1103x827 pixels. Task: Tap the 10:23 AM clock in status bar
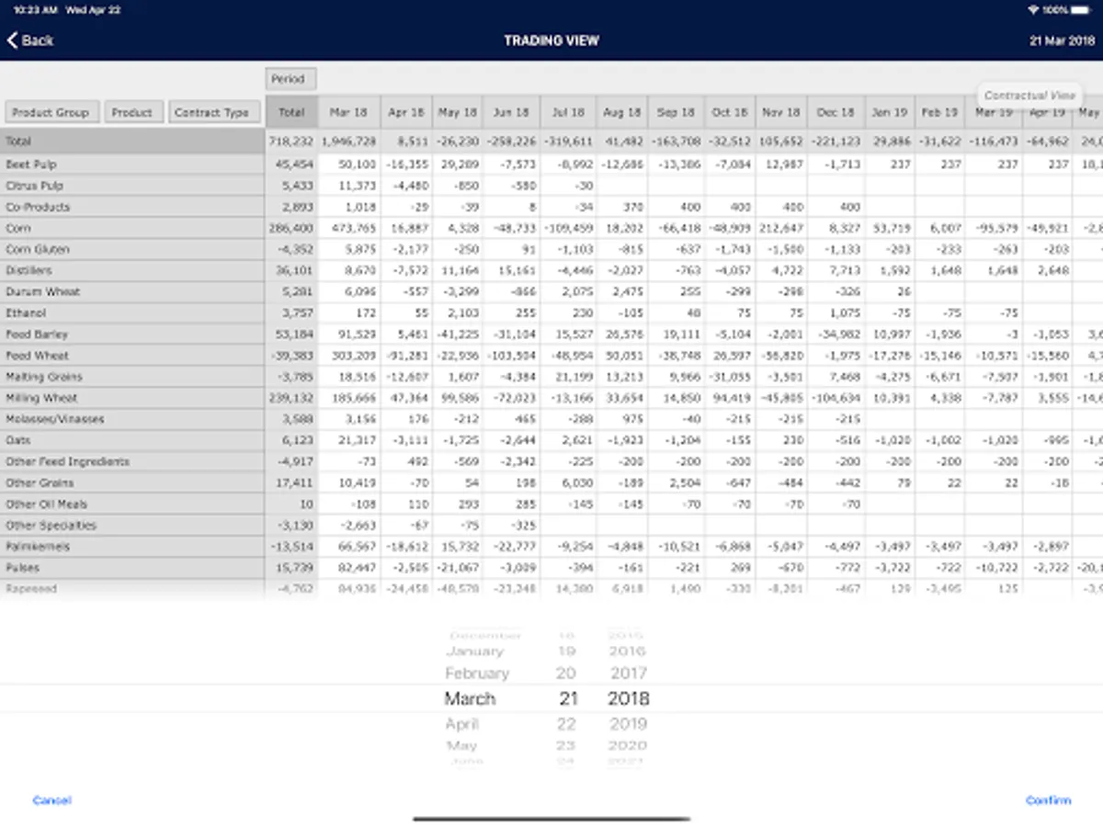[x=35, y=9]
